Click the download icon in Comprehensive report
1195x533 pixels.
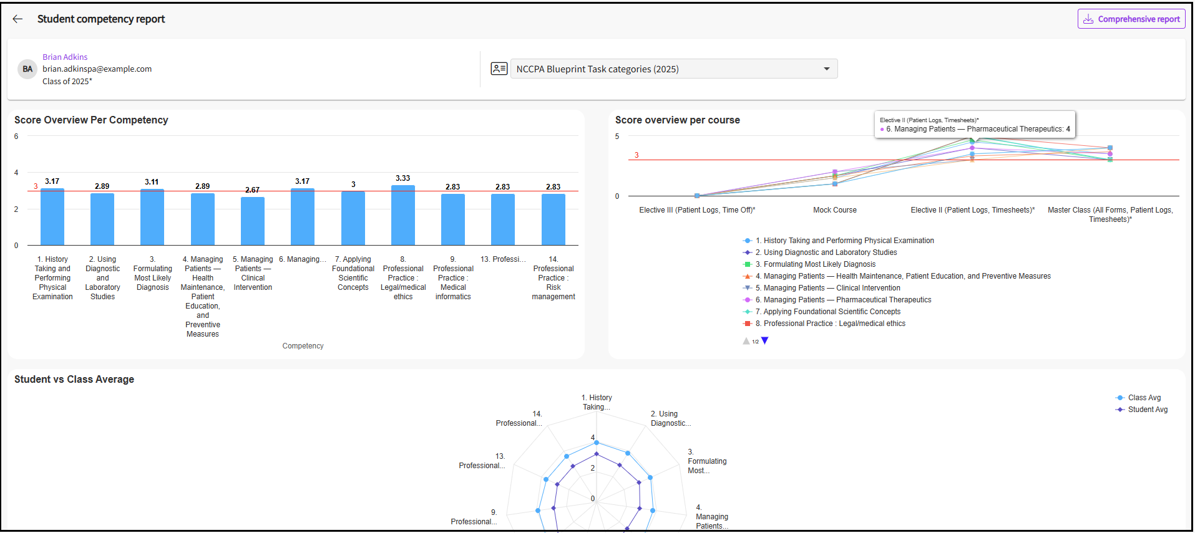click(x=1088, y=19)
